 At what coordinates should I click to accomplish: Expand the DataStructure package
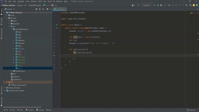(12, 71)
